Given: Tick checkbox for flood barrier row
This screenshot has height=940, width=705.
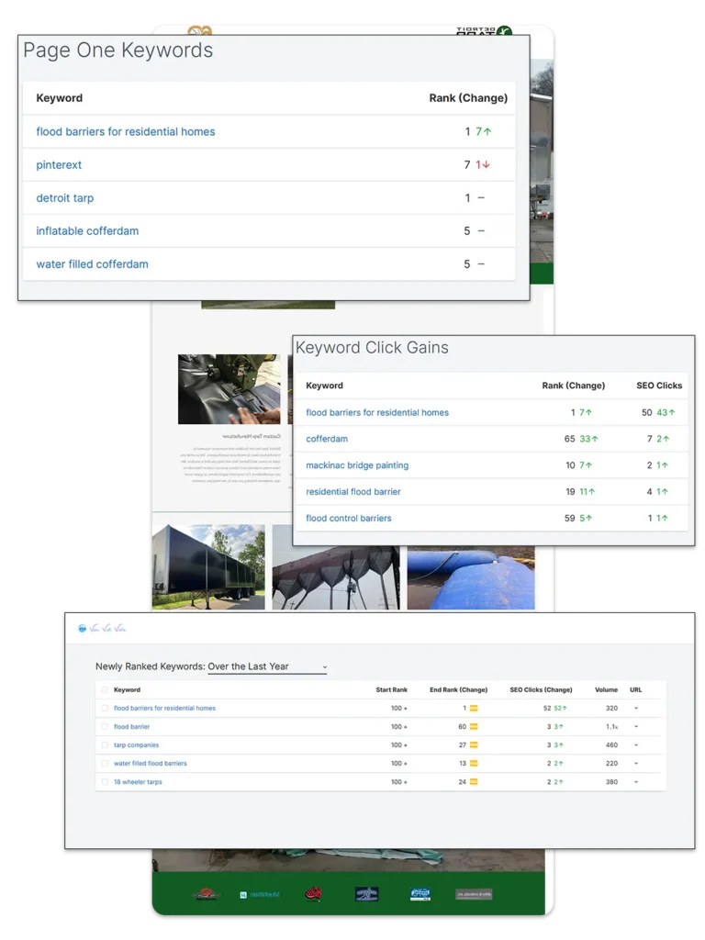Looking at the screenshot, I should pos(105,727).
